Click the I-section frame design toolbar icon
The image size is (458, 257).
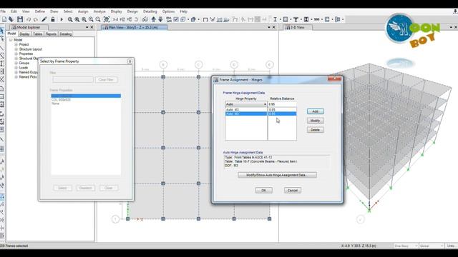coord(275,19)
